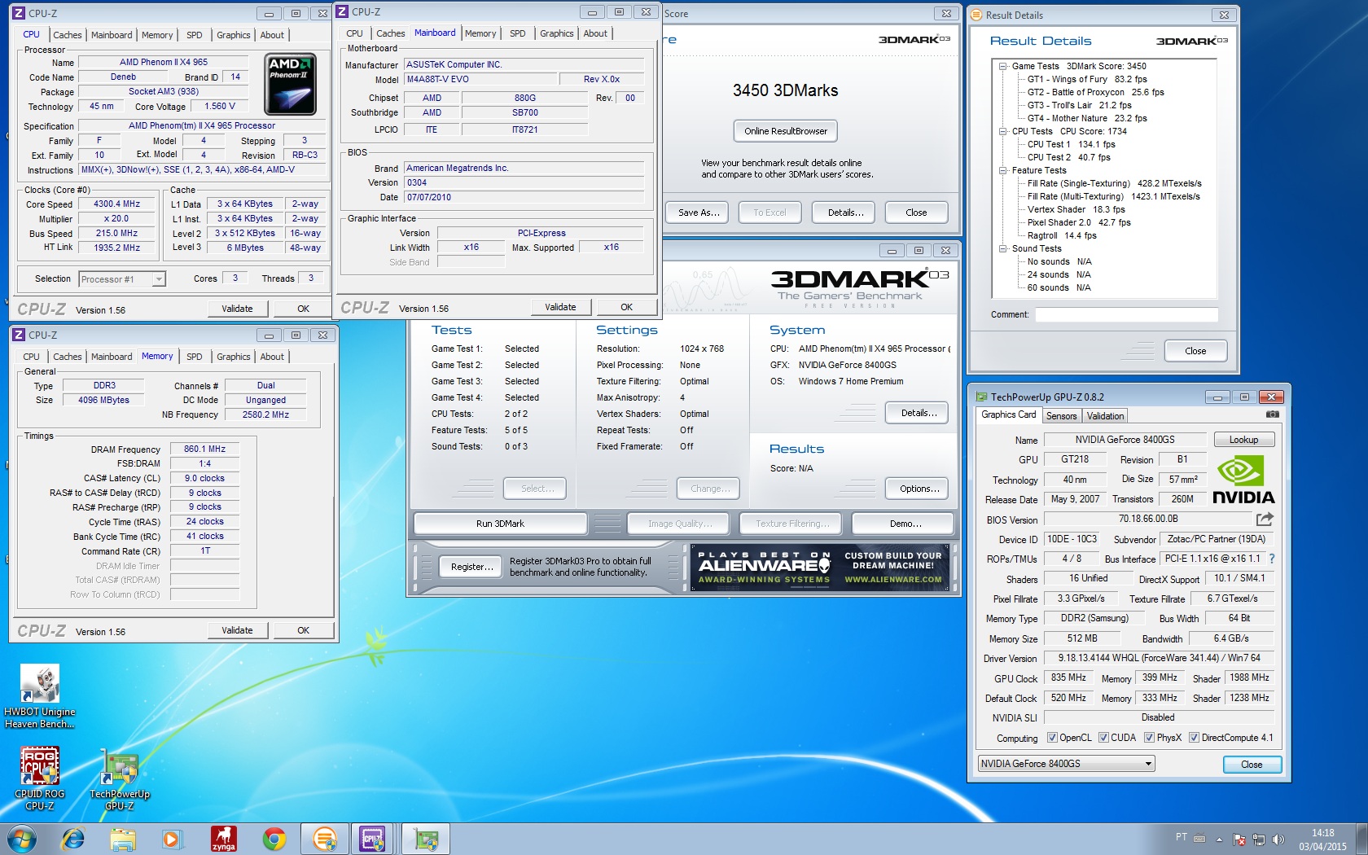The height and width of the screenshot is (855, 1368).
Task: Collapse the Sound Tests tree node
Action: (x=1003, y=248)
